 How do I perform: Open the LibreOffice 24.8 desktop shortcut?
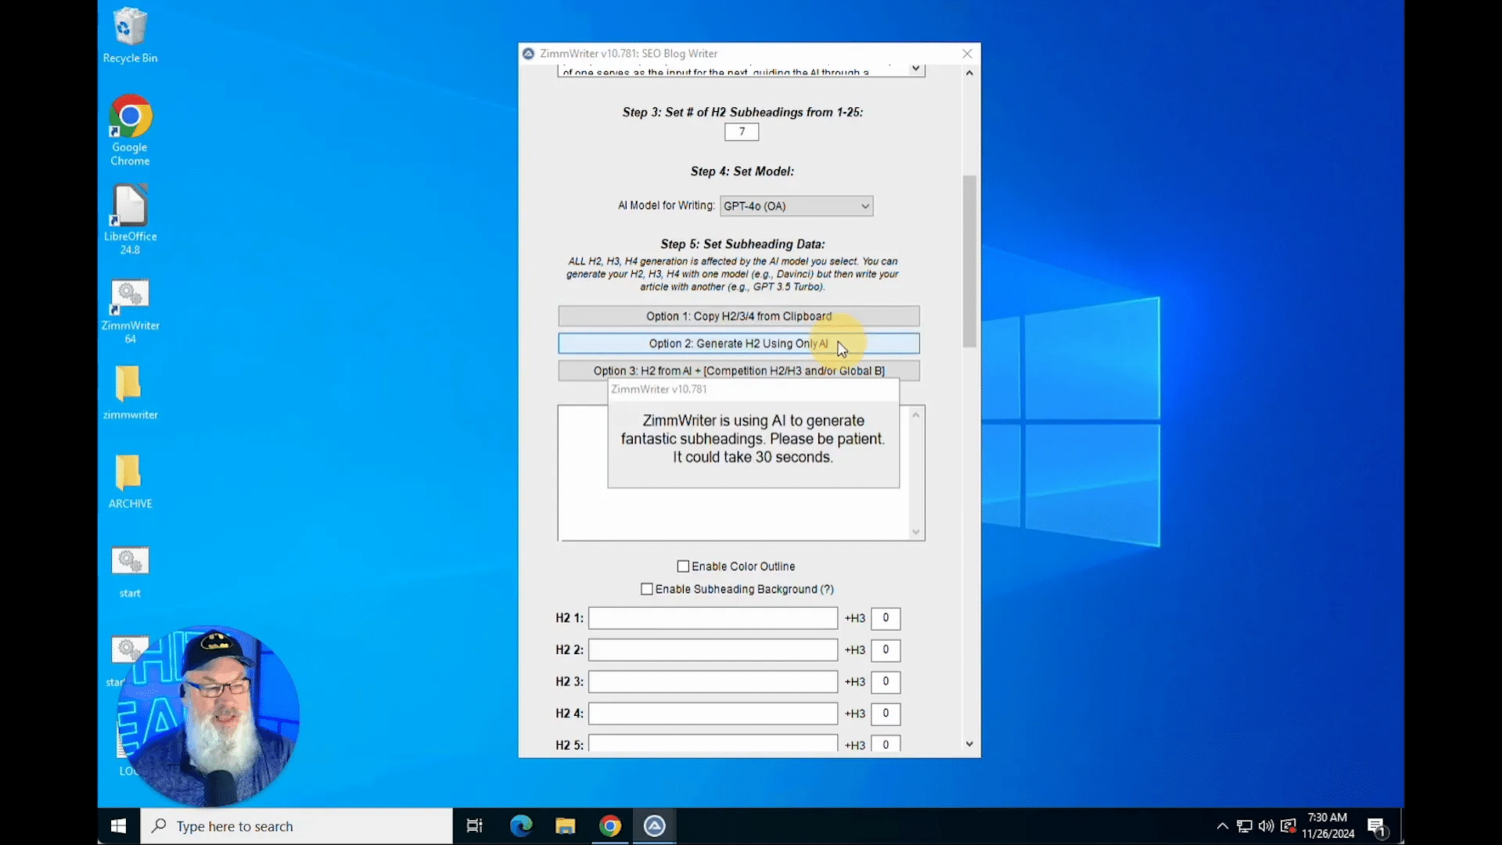(x=130, y=219)
